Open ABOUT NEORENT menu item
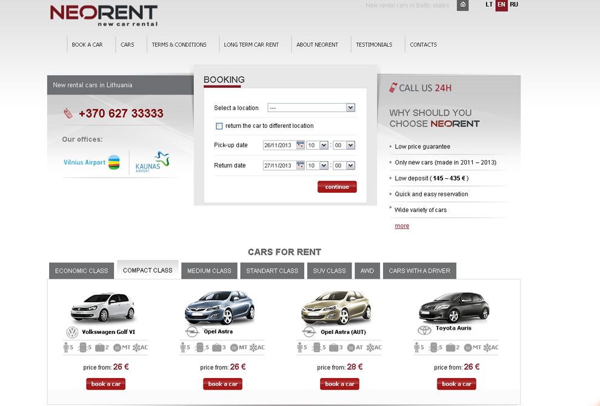This screenshot has height=406, width=600. point(317,44)
